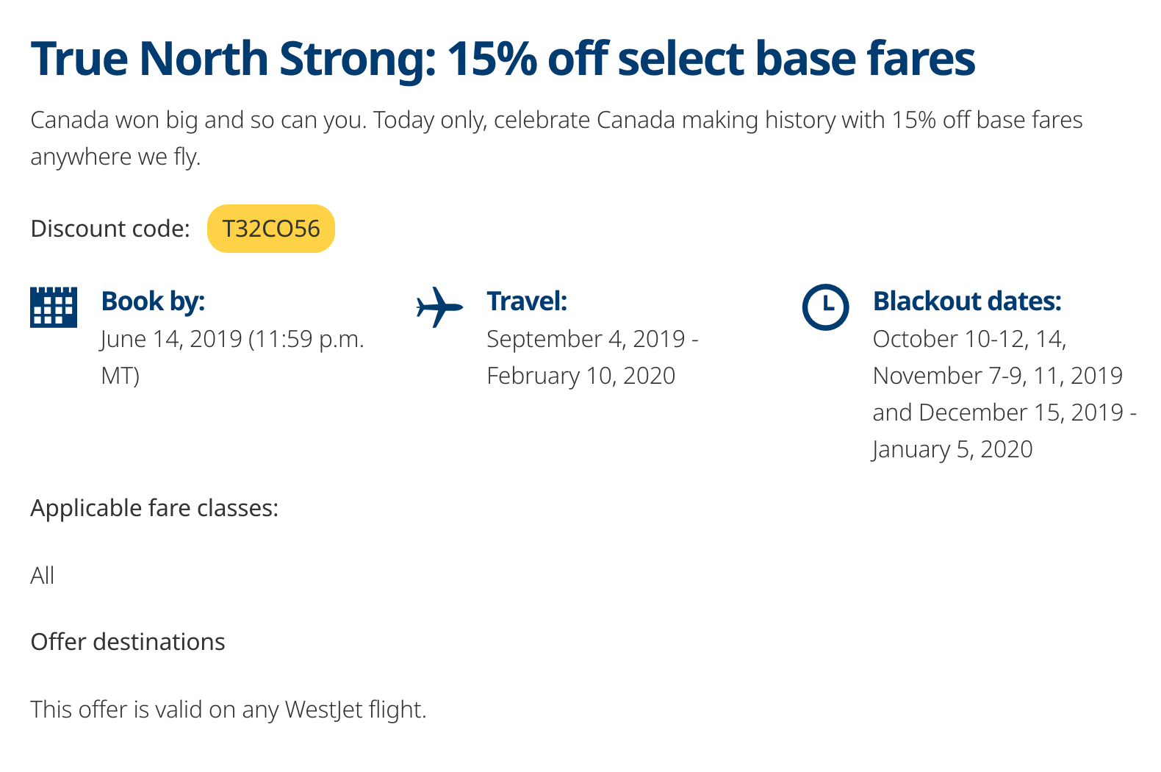Viewport: 1161px width, 772px height.
Task: Click the Travel heading
Action: point(527,301)
